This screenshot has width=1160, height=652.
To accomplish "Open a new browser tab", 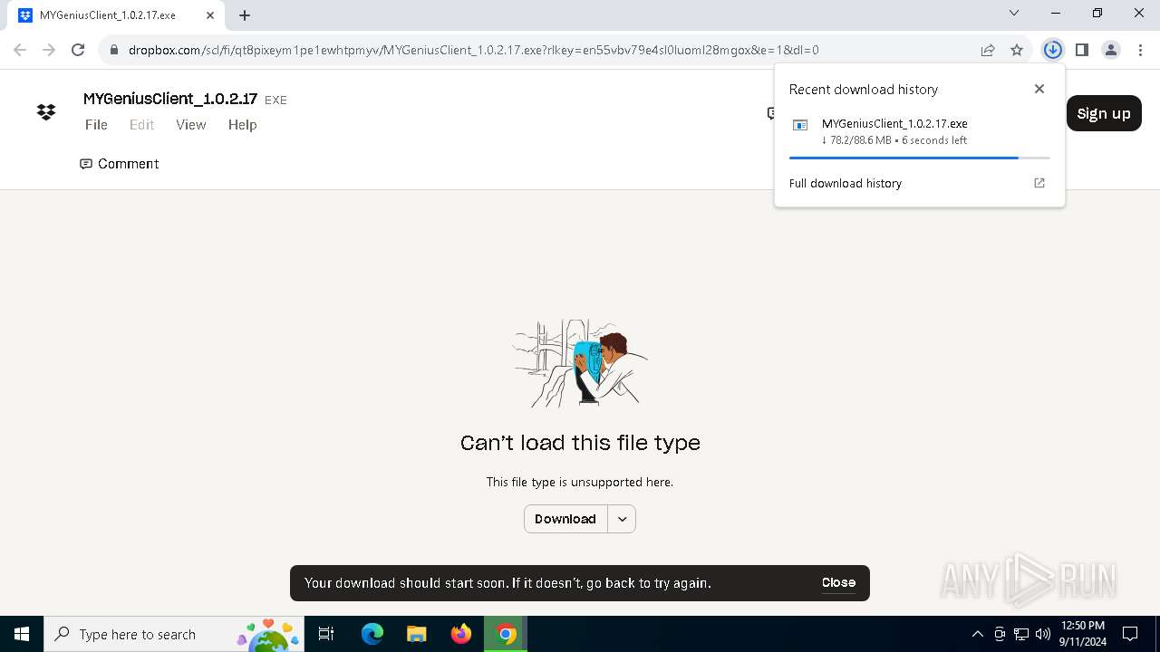I will point(245,14).
